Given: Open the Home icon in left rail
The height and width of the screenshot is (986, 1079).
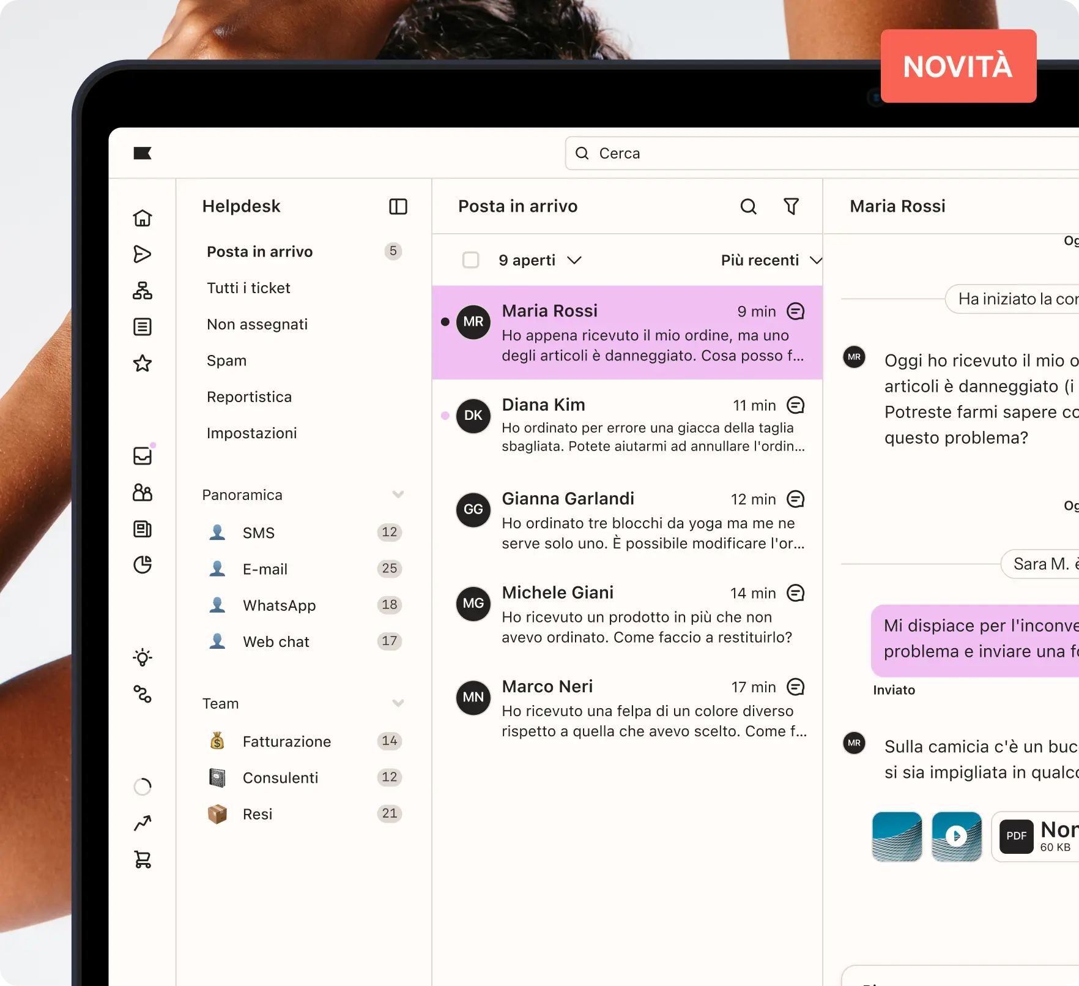Looking at the screenshot, I should pos(143,218).
